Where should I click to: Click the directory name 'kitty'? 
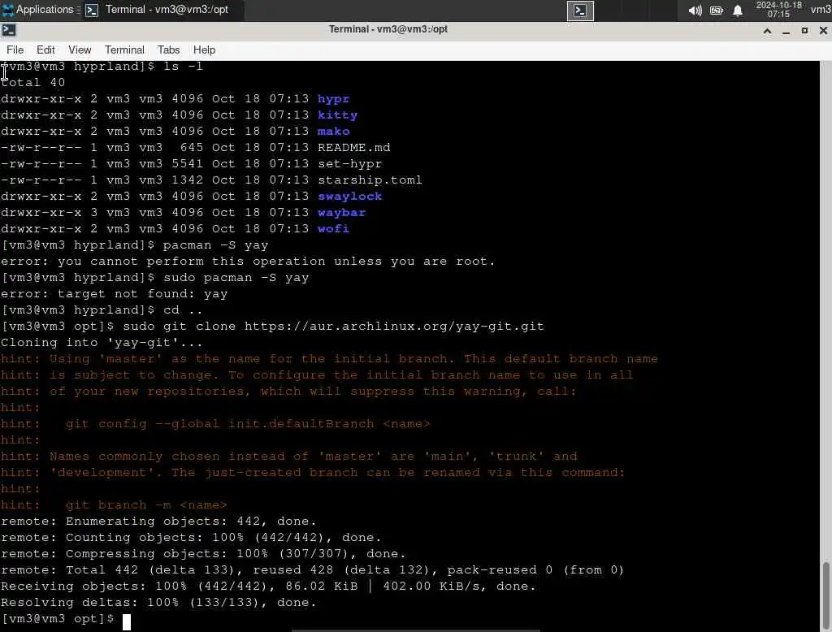(337, 115)
